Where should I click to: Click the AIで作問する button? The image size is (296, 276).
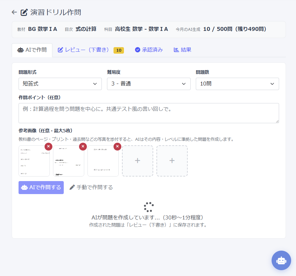(41, 188)
